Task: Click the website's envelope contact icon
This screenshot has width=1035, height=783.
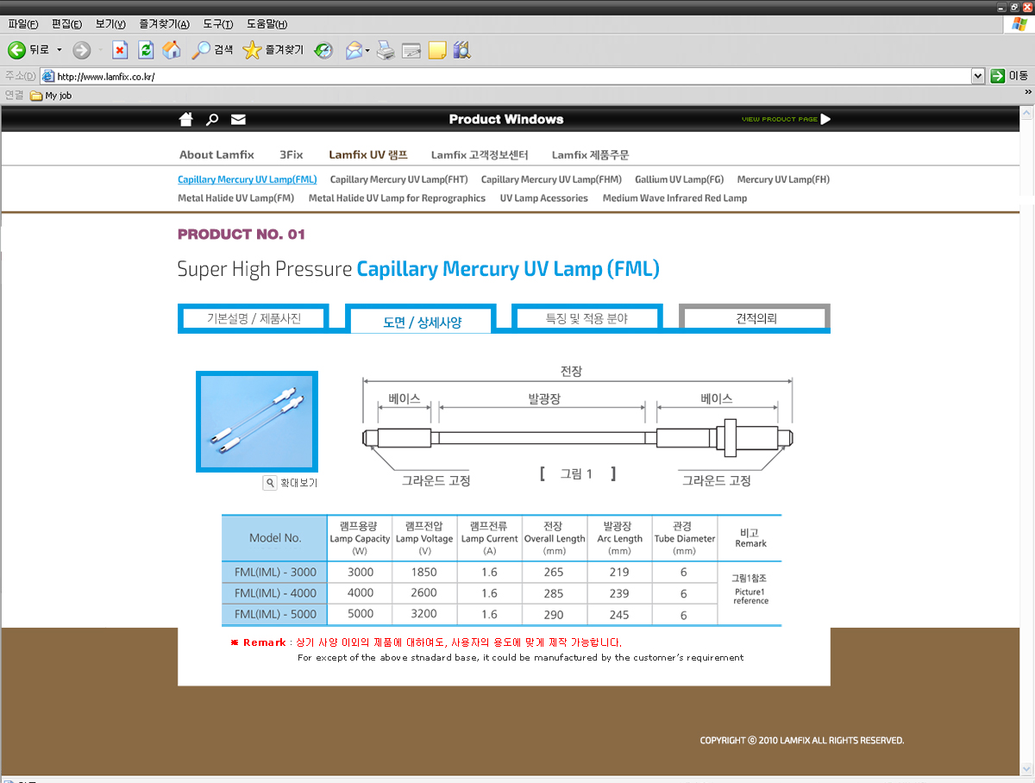Action: coord(238,119)
